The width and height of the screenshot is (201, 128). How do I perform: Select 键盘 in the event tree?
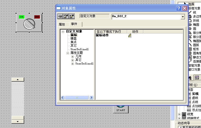[74, 39]
